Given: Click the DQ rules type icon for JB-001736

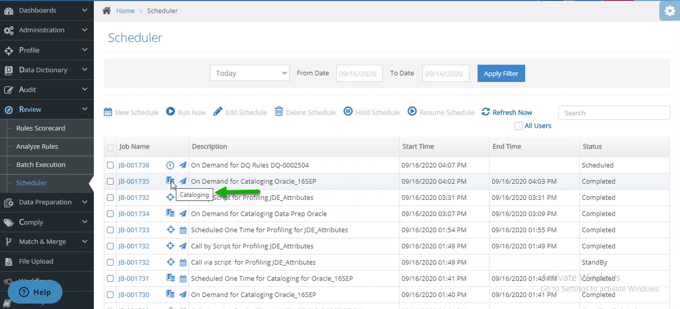Looking at the screenshot, I should coord(170,165).
